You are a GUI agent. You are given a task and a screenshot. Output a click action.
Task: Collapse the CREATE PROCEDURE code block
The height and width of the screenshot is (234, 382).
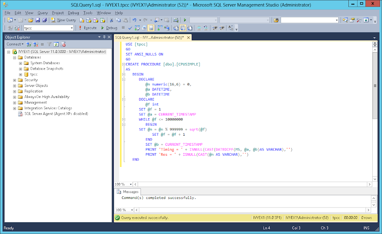point(123,64)
